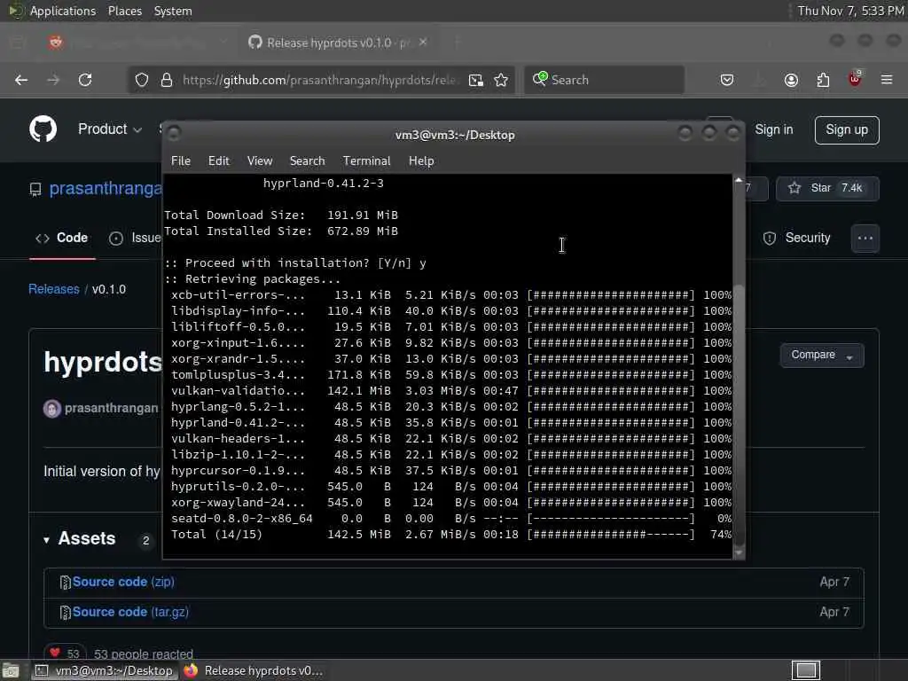Image resolution: width=908 pixels, height=681 pixels.
Task: Click the Security shield tab
Action: point(797,238)
